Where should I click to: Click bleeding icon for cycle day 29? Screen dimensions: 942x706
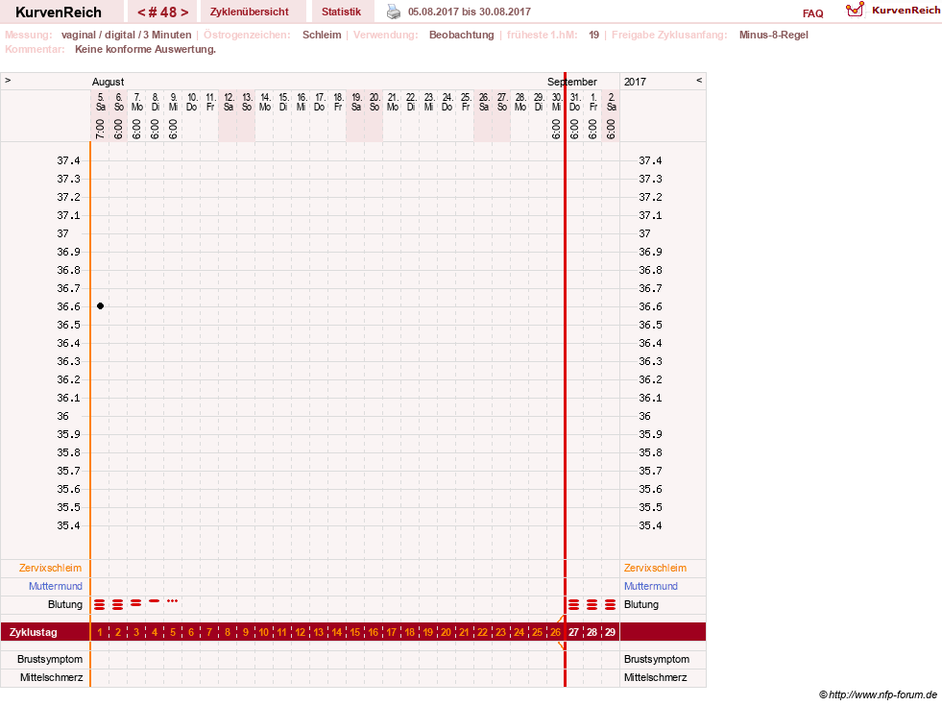[x=611, y=604]
